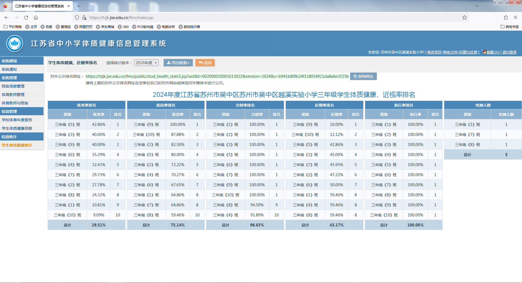Open the public ranking URL link

coord(217,76)
